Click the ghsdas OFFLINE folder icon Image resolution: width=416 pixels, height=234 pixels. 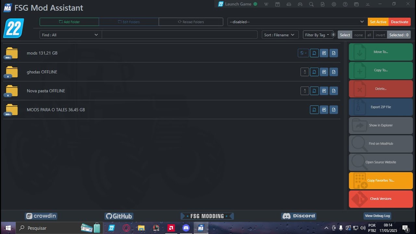click(x=12, y=72)
